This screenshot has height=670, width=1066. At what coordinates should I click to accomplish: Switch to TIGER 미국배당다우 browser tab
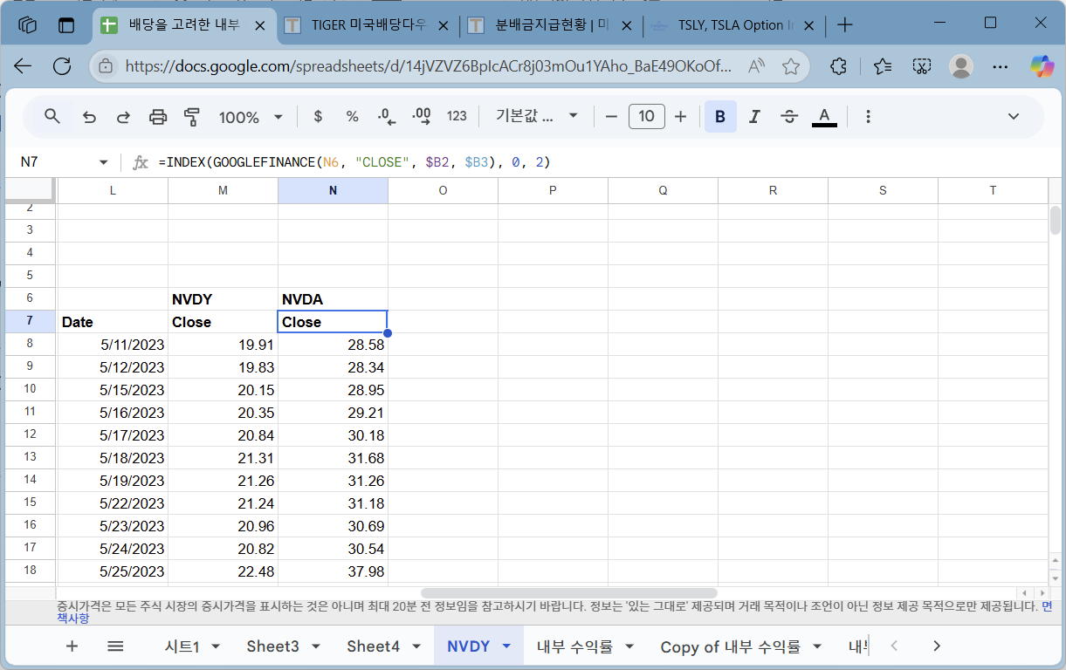tap(370, 25)
